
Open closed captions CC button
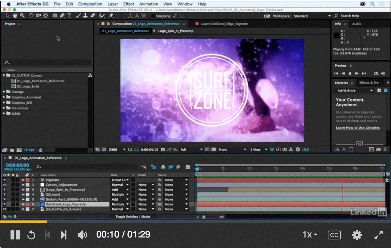point(334,235)
